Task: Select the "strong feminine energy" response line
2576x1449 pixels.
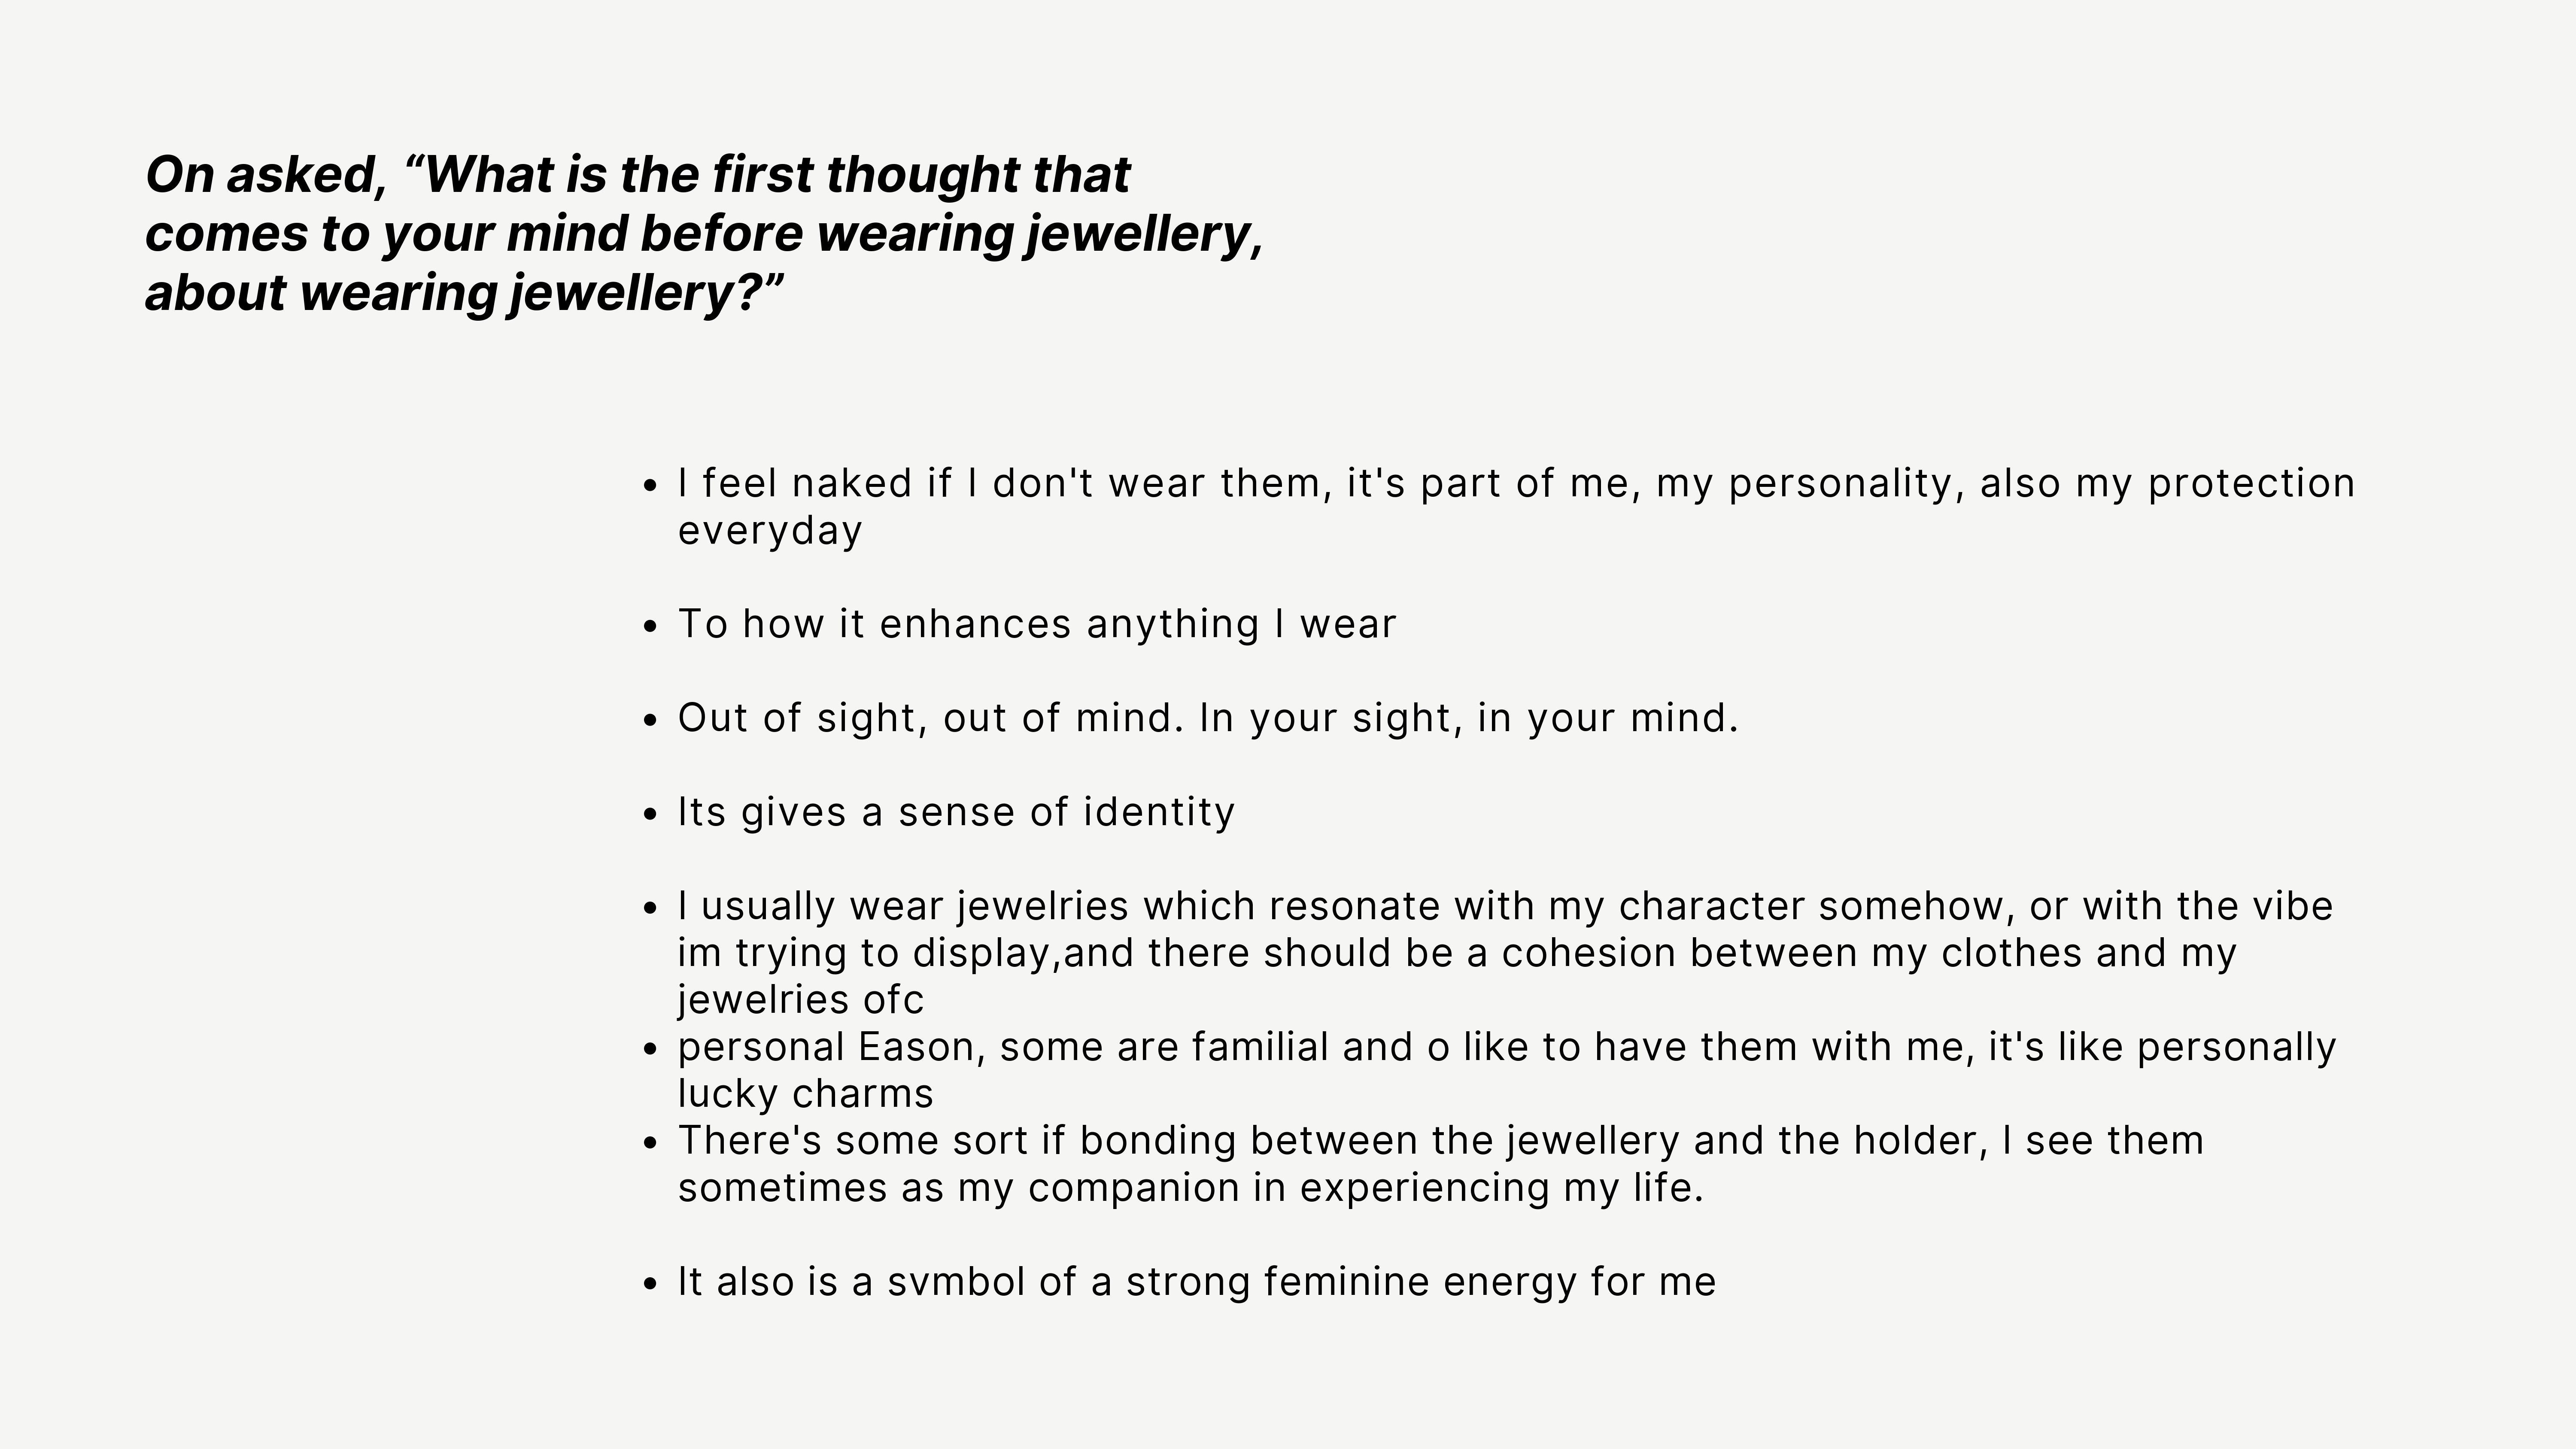Action: point(1196,1282)
